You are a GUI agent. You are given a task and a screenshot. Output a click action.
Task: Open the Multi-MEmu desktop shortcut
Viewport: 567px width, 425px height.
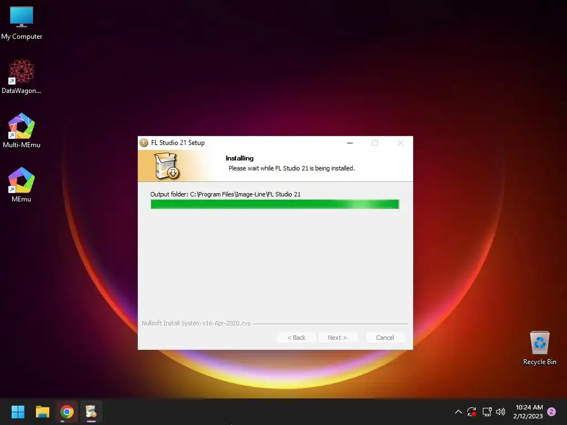22,131
